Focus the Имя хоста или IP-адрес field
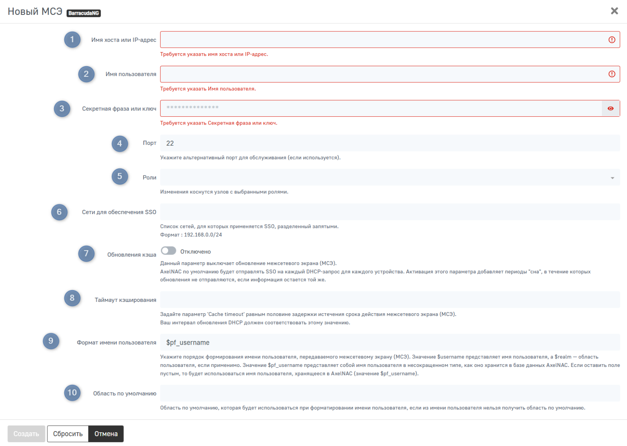The width and height of the screenshot is (627, 446). coord(382,40)
